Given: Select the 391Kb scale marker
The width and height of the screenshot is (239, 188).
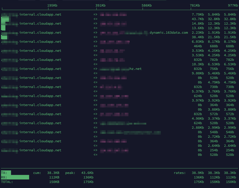Looking at the screenshot, I should [100, 5].
